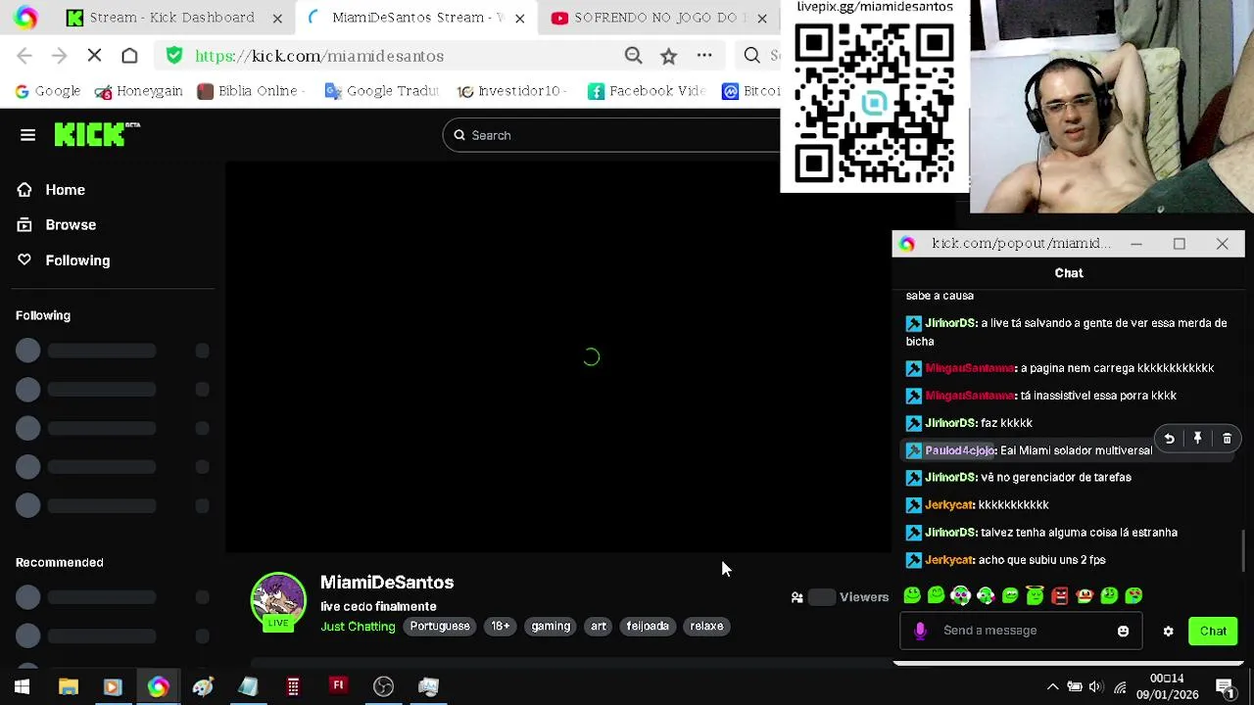Focus the Kick Search field
This screenshot has width=1254, height=705.
(611, 135)
